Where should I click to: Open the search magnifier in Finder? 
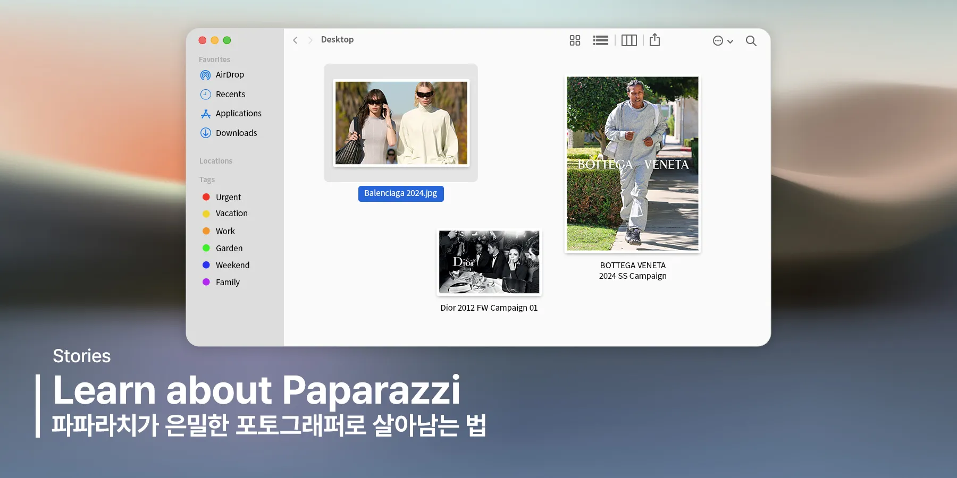pyautogui.click(x=751, y=41)
